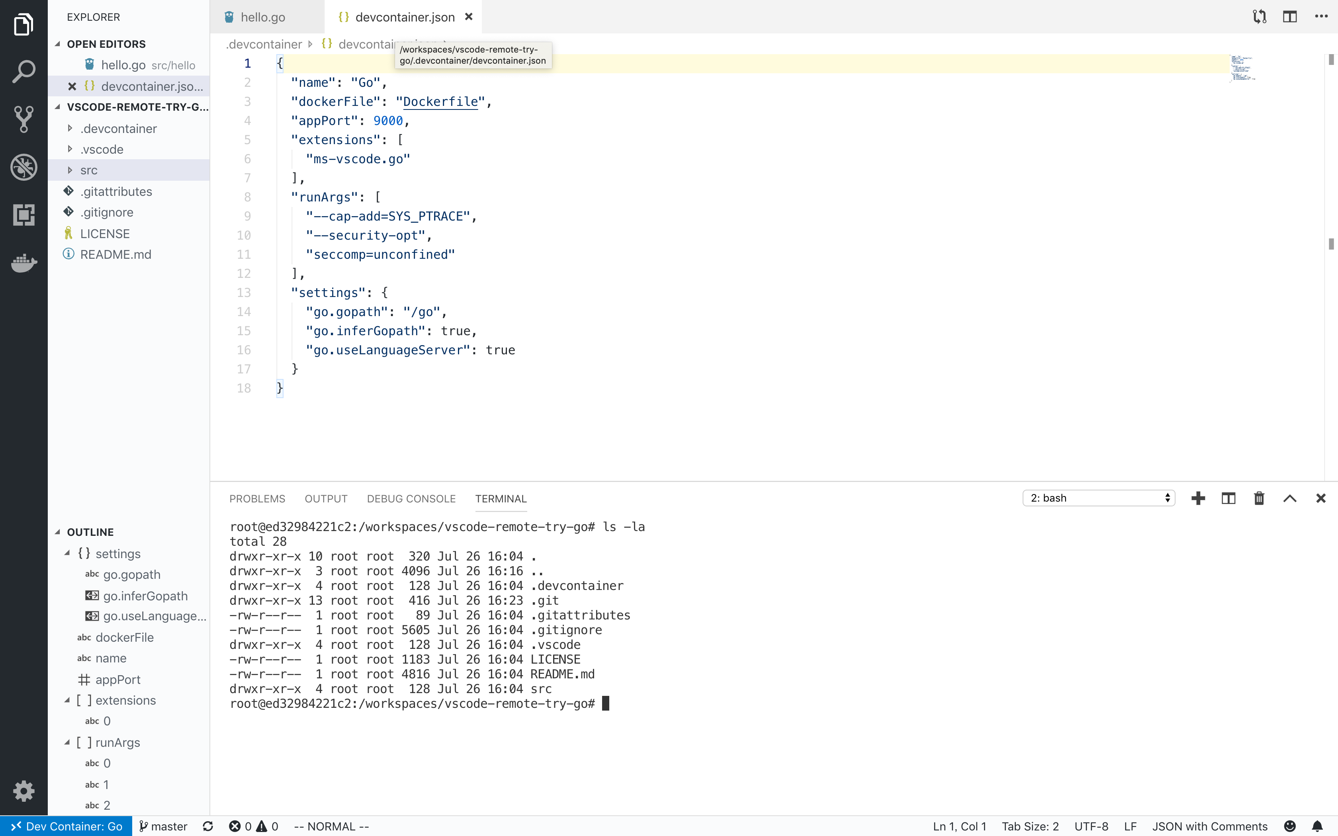Screen dimensions: 1338x836
Task: Split the editor using the toolbar icon
Action: (x=1289, y=17)
